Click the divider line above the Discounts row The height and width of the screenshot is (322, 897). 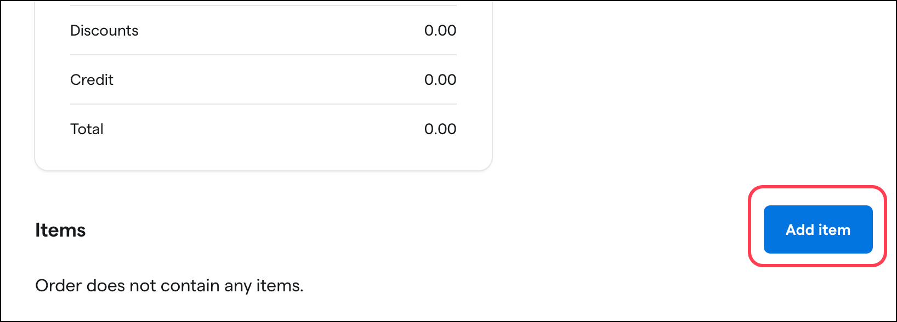coord(263,5)
